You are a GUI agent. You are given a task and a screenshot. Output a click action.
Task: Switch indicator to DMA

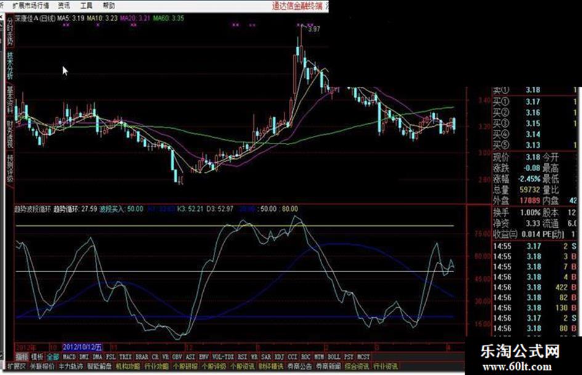tap(97, 357)
